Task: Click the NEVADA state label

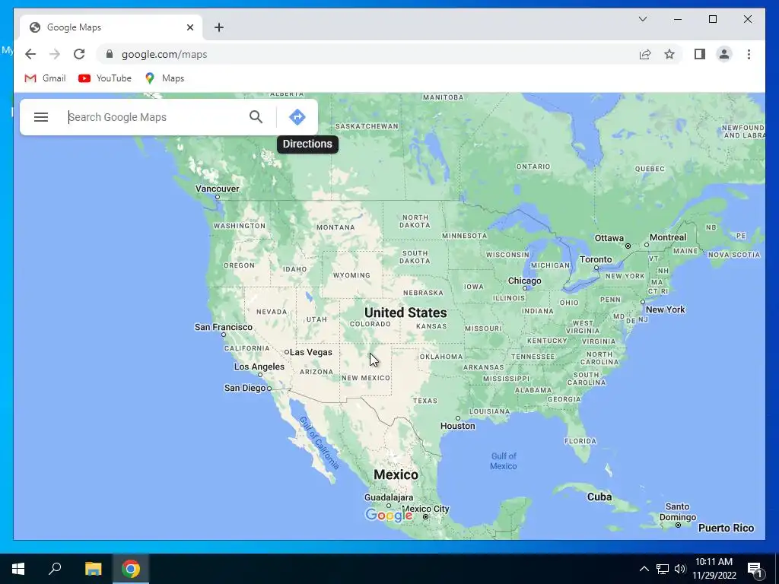Action: 272,312
